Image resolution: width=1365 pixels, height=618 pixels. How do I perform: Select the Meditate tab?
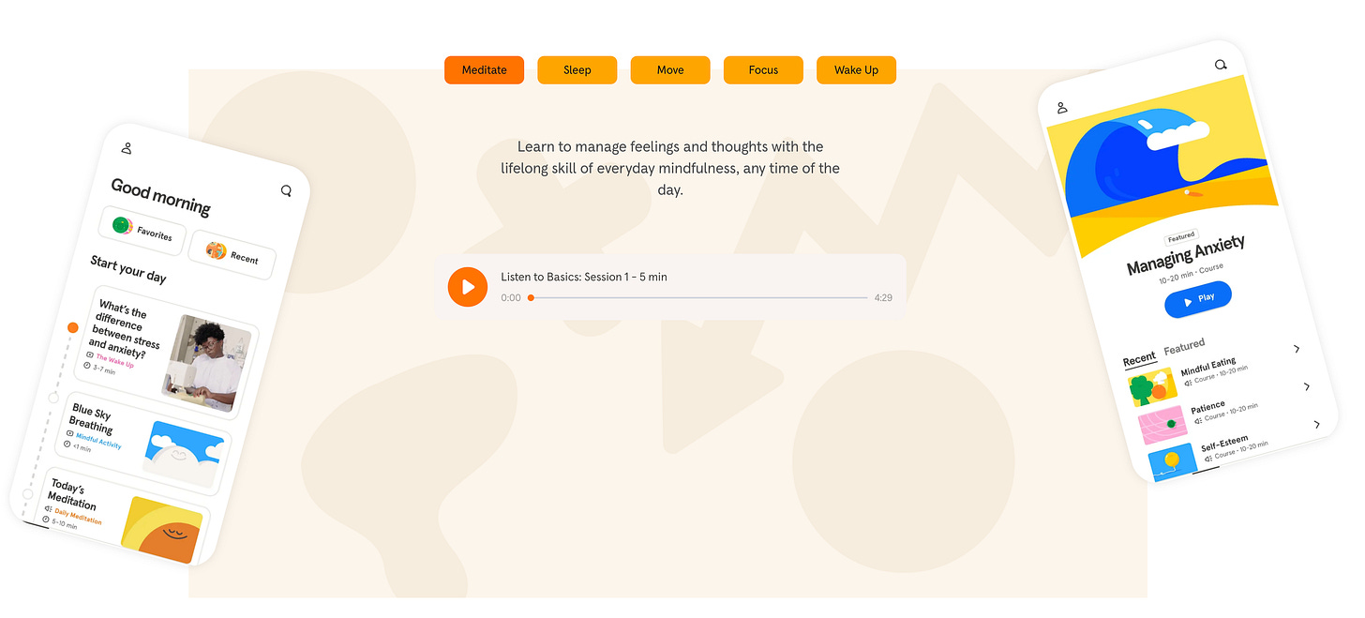(485, 70)
